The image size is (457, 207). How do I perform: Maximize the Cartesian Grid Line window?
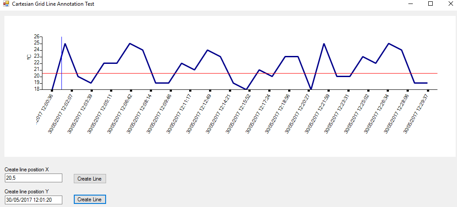click(430, 4)
